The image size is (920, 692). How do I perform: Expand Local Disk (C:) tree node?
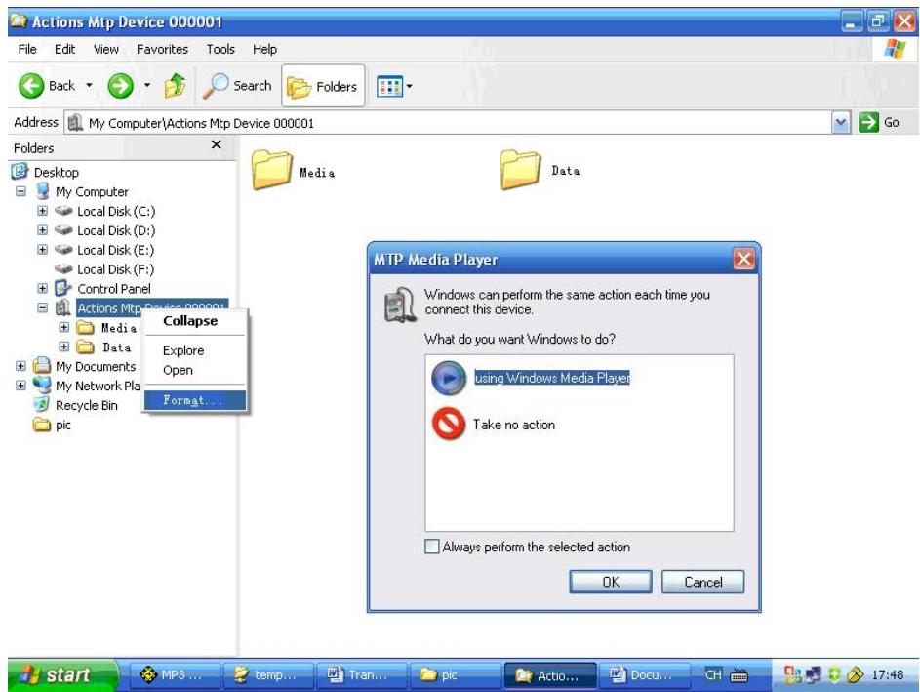point(42,211)
